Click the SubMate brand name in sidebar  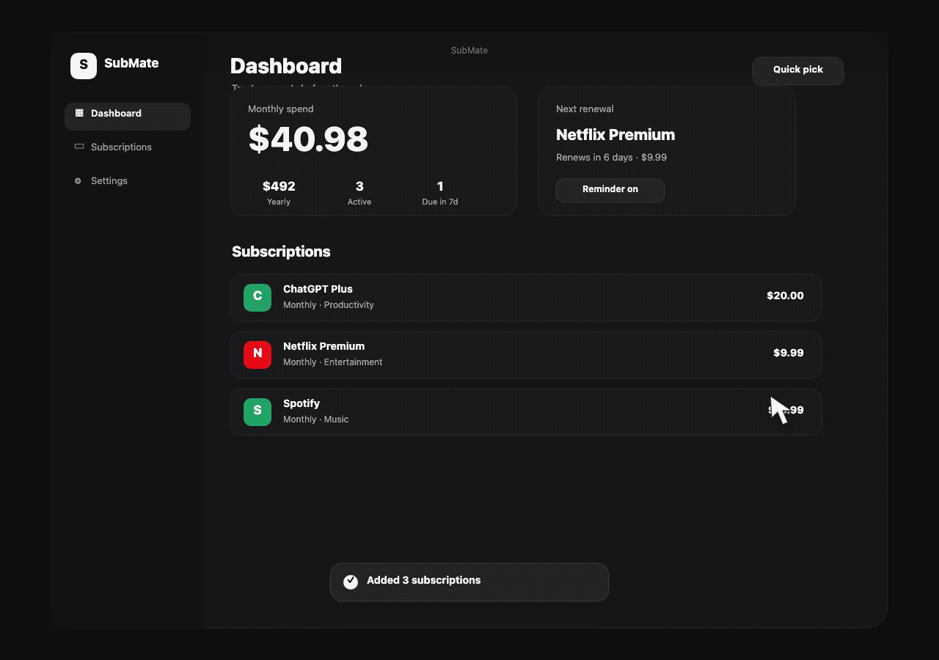pyautogui.click(x=131, y=63)
